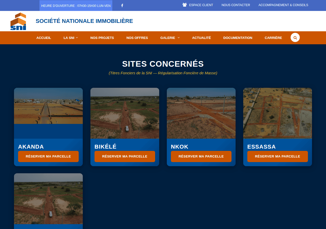Open ACTUALITÉ menu item

201,38
